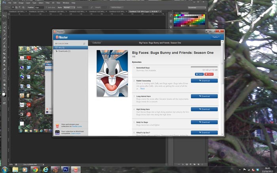Select the Rectangular Marquee tool
This screenshot has width=277, height=173.
(x=4, y=20)
